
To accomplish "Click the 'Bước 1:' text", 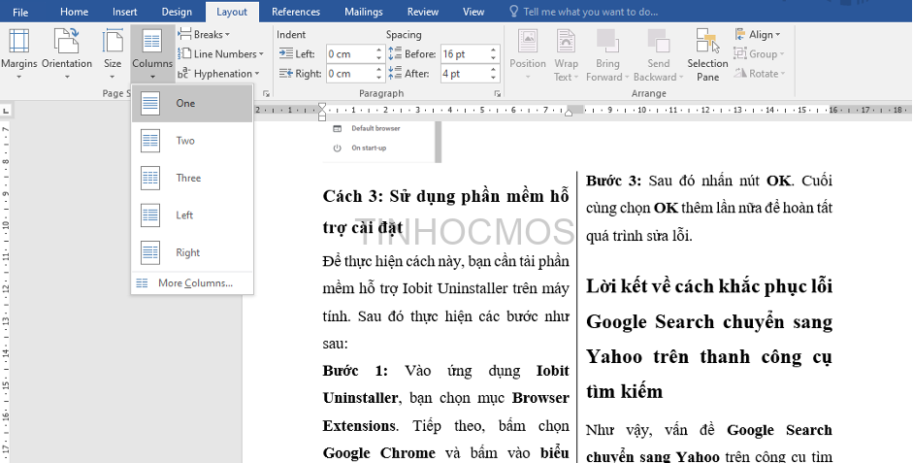I will [354, 371].
